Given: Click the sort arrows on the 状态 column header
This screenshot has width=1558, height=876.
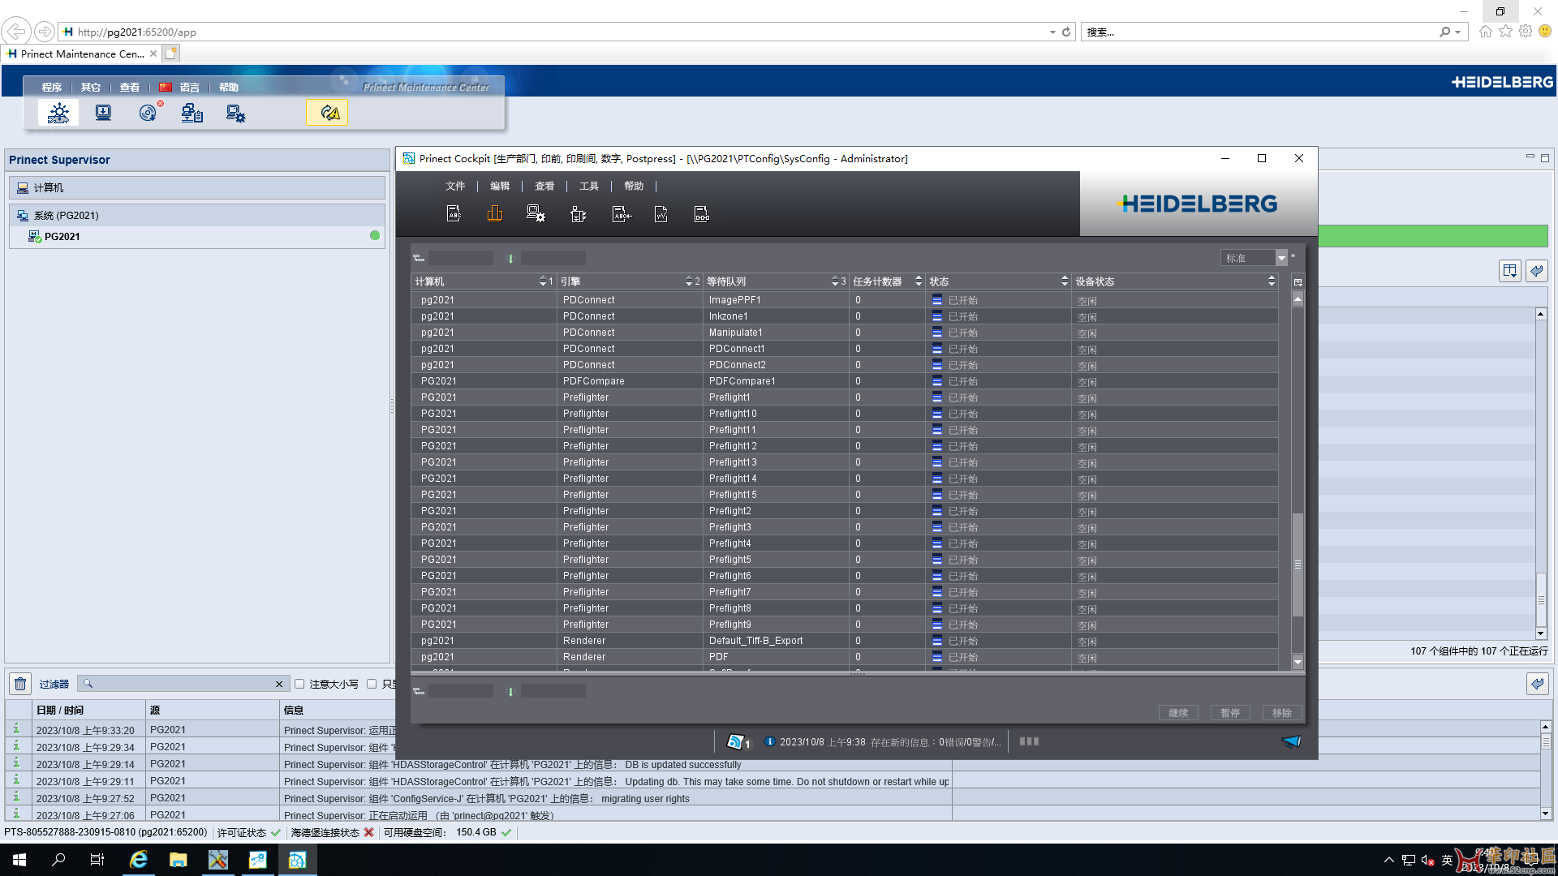Looking at the screenshot, I should [1064, 281].
